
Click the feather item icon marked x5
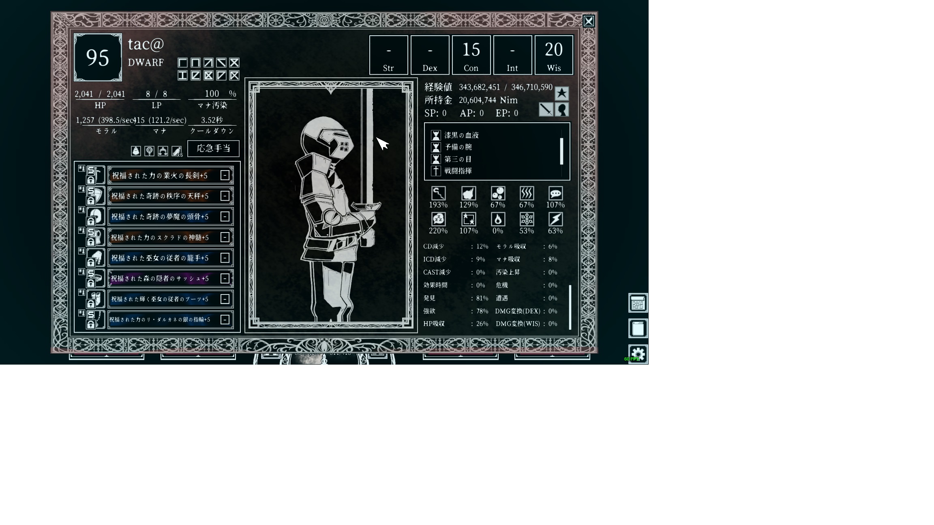click(176, 151)
